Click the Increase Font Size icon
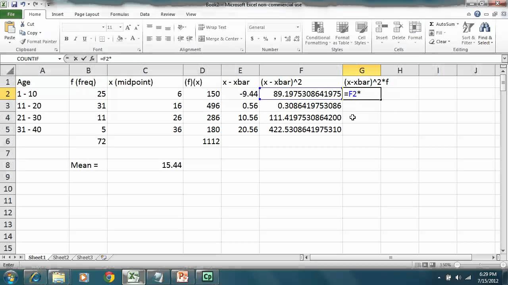Screen dimensions: 508x285 128,27
